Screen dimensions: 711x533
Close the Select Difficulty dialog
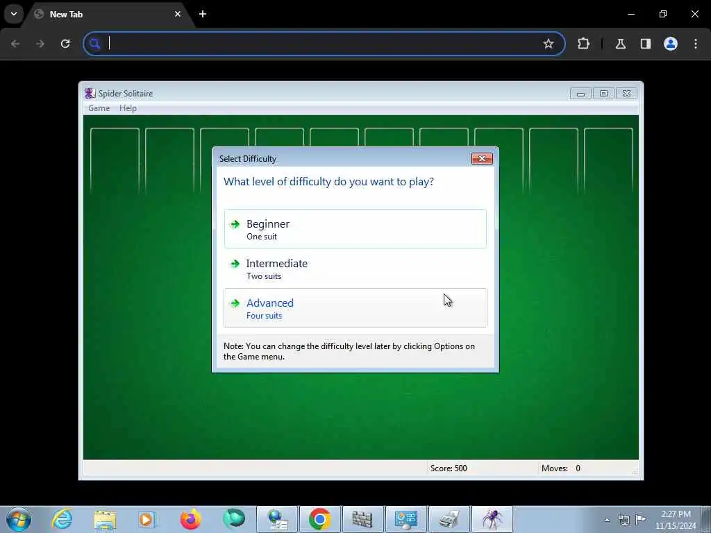click(x=482, y=159)
